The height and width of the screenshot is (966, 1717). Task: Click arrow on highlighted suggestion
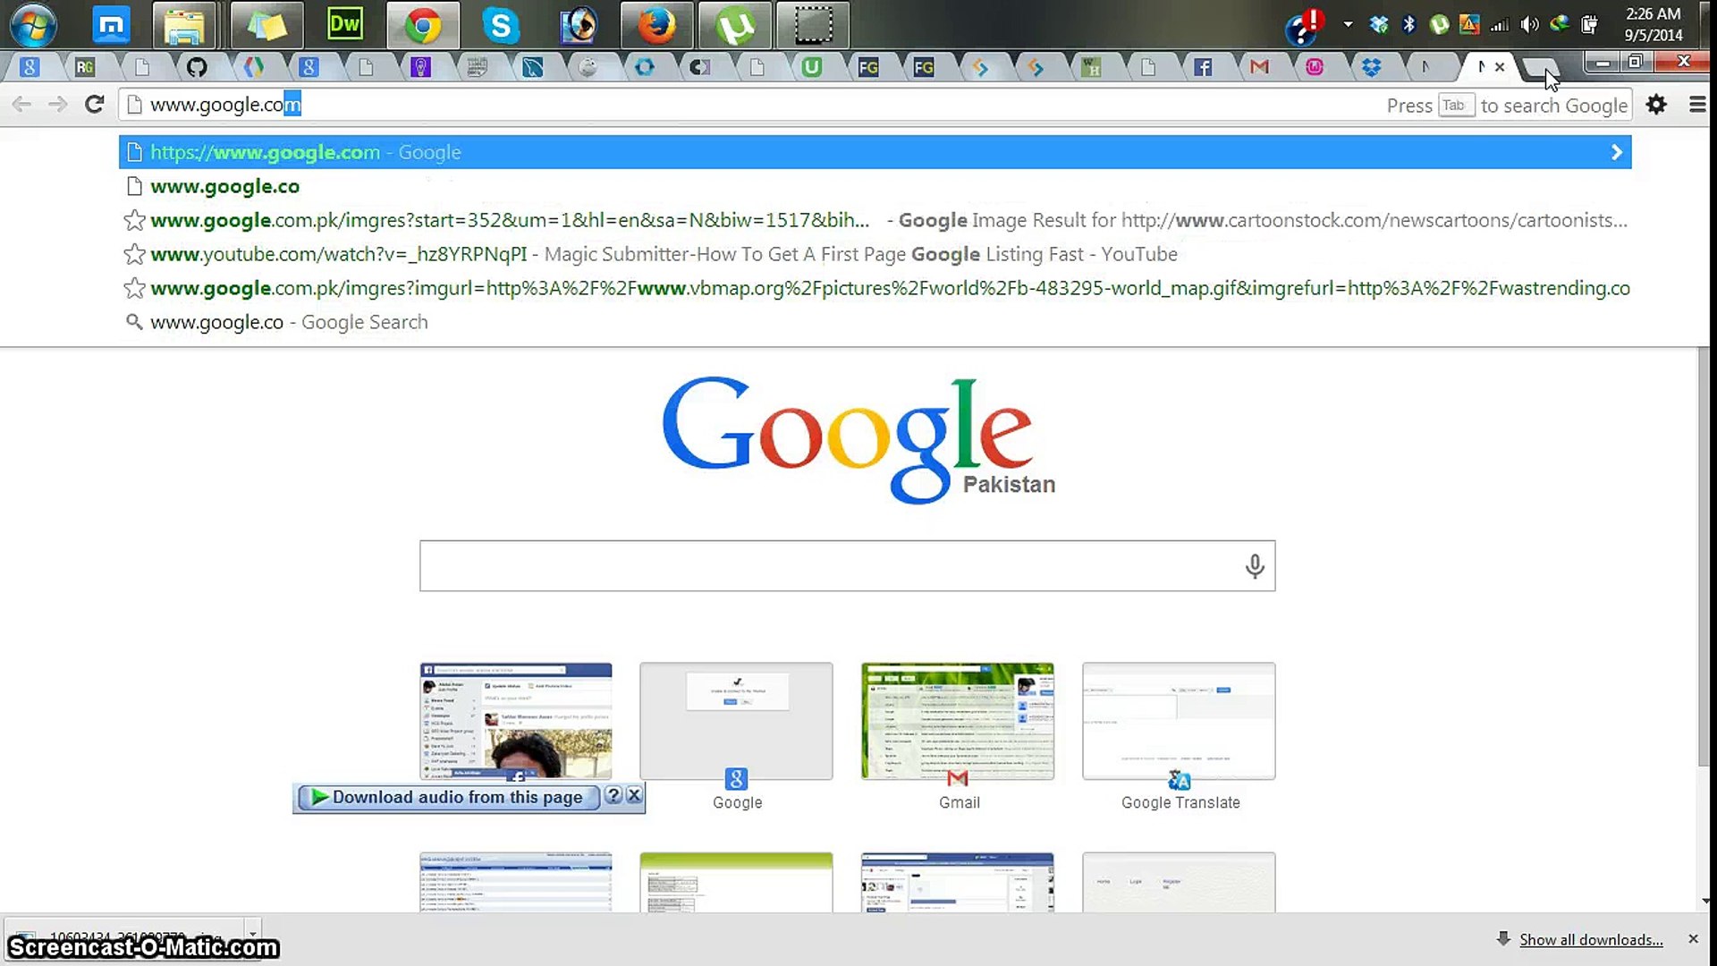1616,152
